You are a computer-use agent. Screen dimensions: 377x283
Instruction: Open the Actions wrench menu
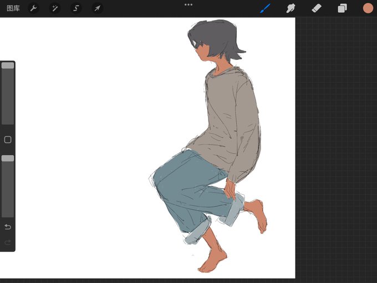coord(33,8)
